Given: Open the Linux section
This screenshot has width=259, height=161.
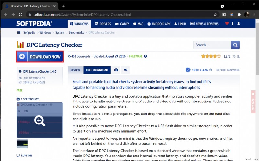Looking at the screenshot, I should click(180, 24).
